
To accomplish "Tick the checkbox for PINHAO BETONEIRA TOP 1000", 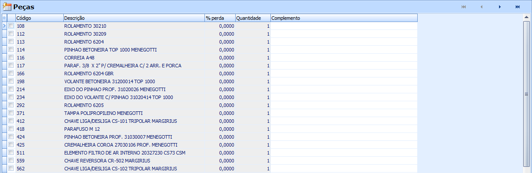I will click(11, 50).
